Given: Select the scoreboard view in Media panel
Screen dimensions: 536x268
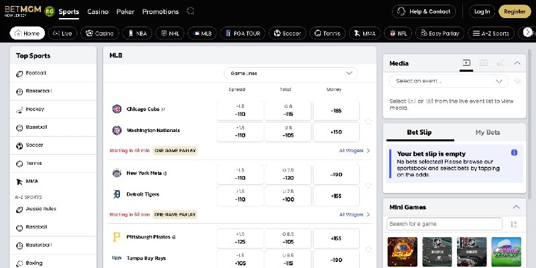Looking at the screenshot, I should [483, 63].
